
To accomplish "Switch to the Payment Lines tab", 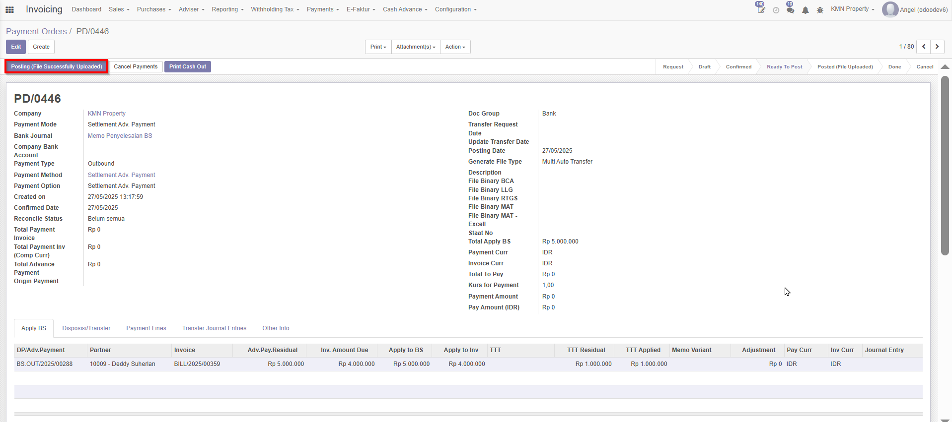I will pos(146,328).
